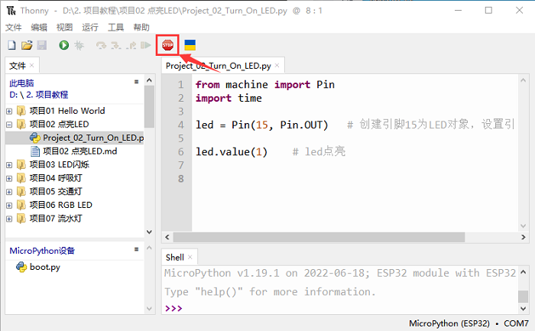Open the 工具 menu
The image size is (535, 331).
click(115, 27)
